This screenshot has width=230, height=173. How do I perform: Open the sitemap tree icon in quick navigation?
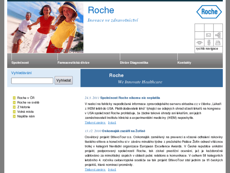point(218,35)
